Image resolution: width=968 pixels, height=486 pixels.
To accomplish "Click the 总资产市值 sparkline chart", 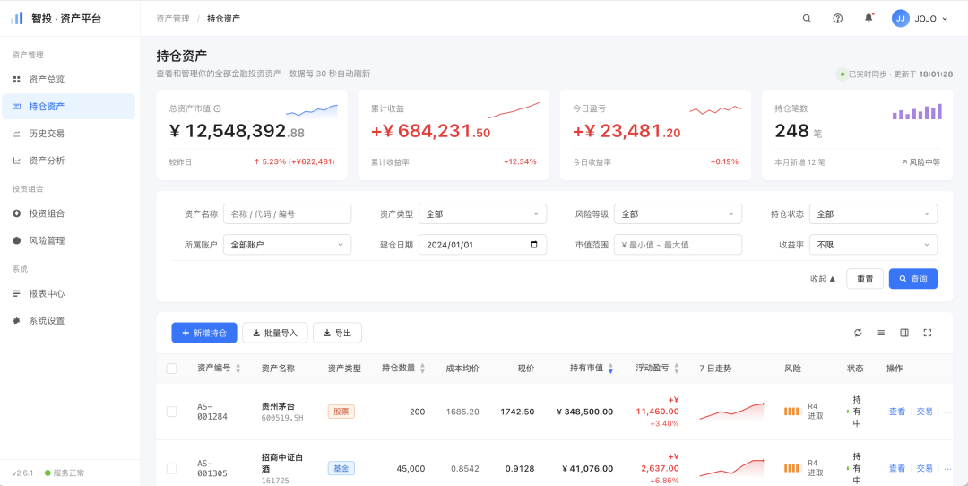I will tap(312, 110).
